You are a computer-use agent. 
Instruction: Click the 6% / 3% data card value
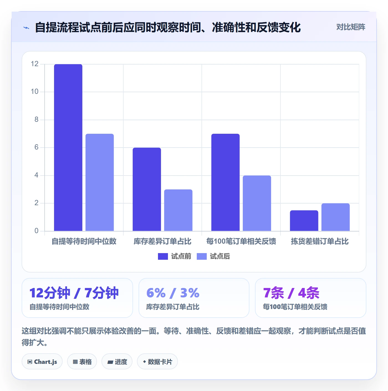tap(173, 293)
